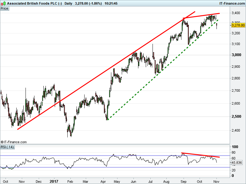Screen dimensions: 246x184
Task: Click the Nov label at the axis end
Action: pos(216,182)
